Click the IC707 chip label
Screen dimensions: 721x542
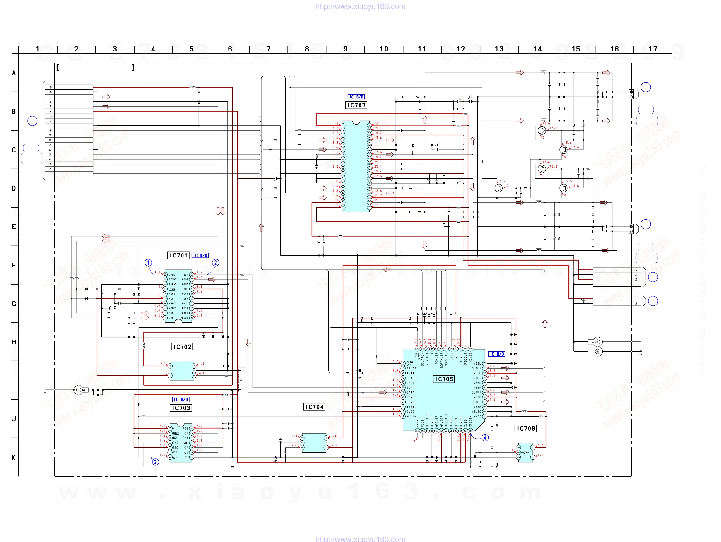pyautogui.click(x=356, y=105)
